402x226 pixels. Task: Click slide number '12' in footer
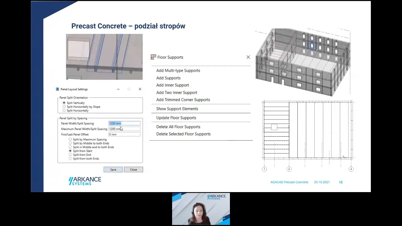[x=341, y=182]
